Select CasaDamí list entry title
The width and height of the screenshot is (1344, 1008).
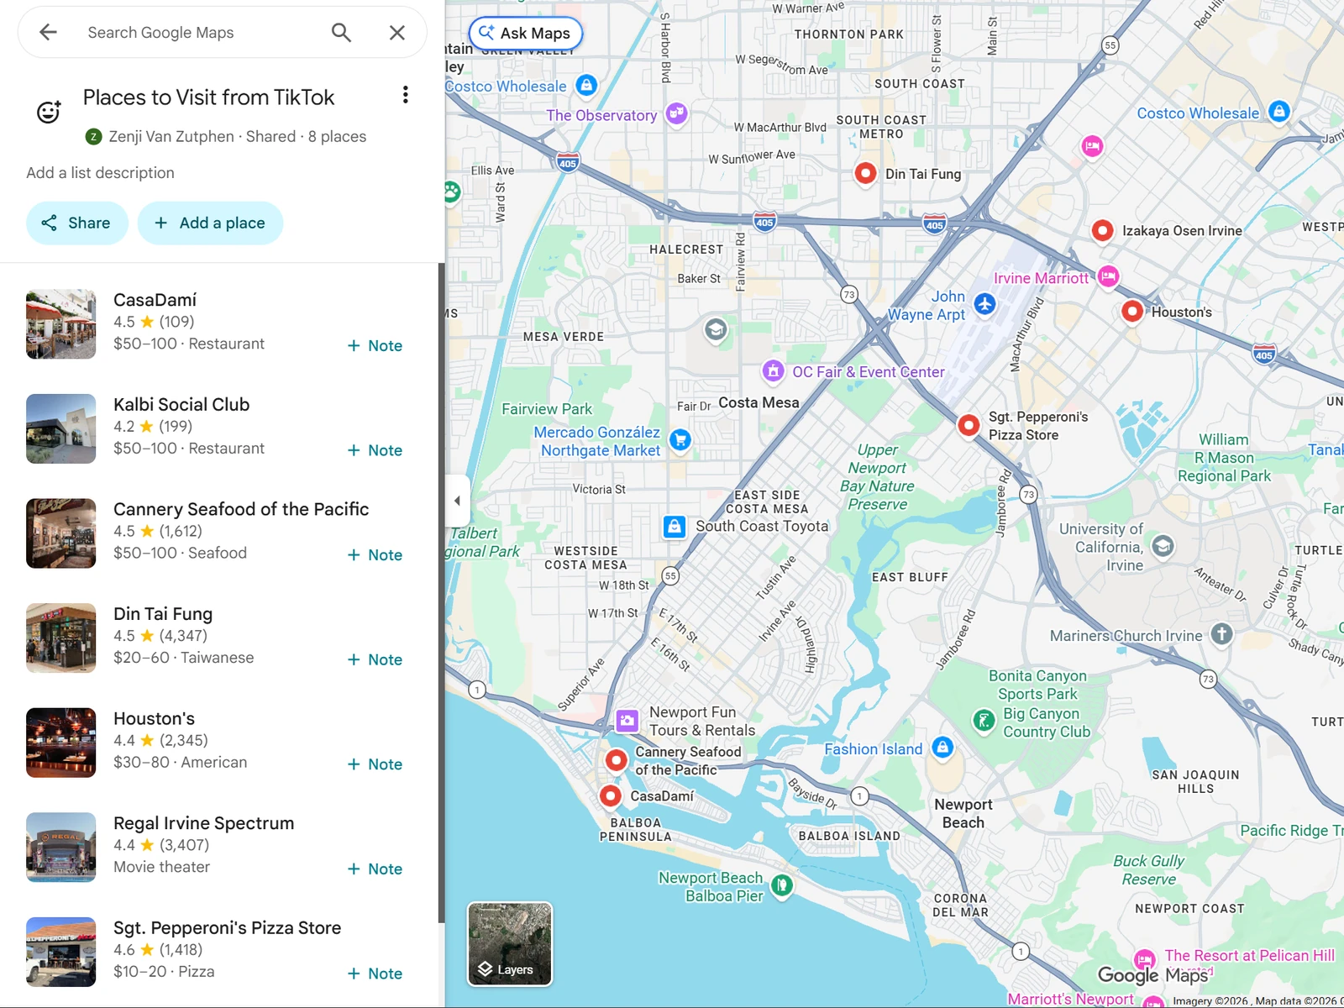point(155,300)
